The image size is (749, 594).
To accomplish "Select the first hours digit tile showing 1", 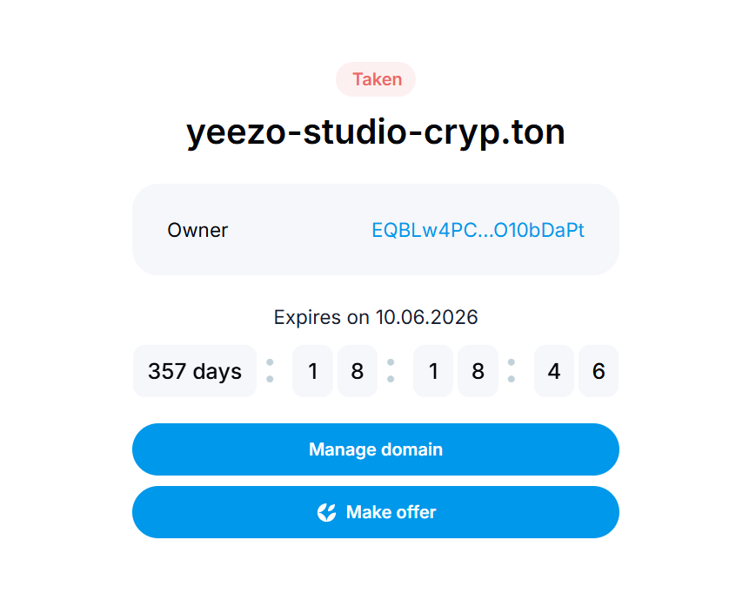I will coord(312,371).
